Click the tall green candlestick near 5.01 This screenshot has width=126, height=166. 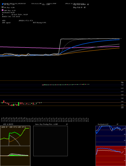(x=19, y=104)
